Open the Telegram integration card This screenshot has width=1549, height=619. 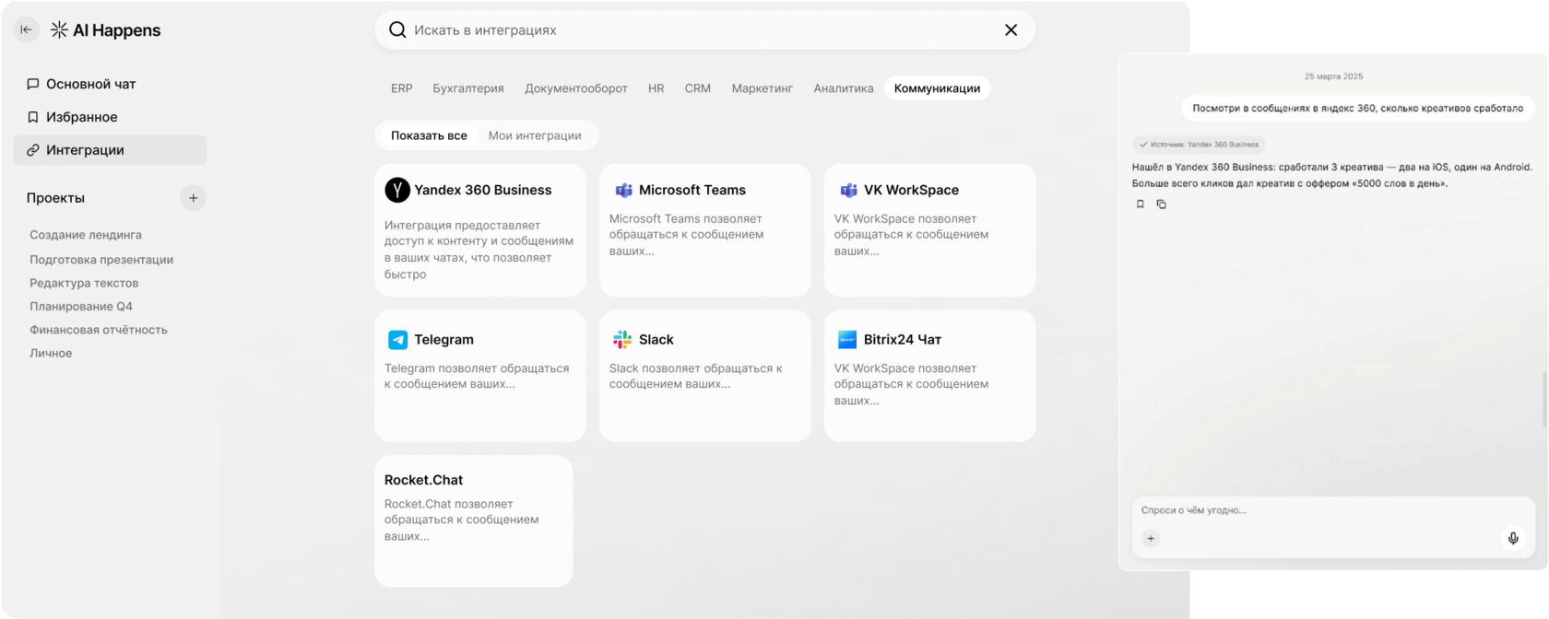479,375
